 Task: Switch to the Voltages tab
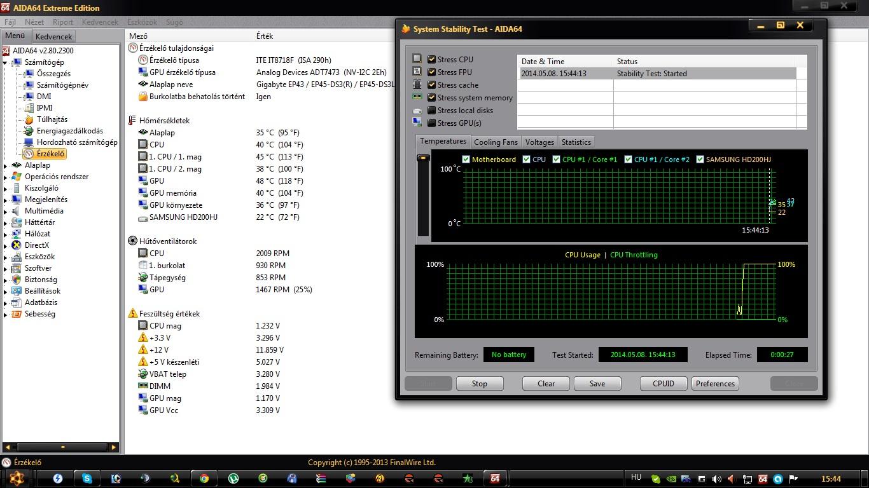coord(539,142)
